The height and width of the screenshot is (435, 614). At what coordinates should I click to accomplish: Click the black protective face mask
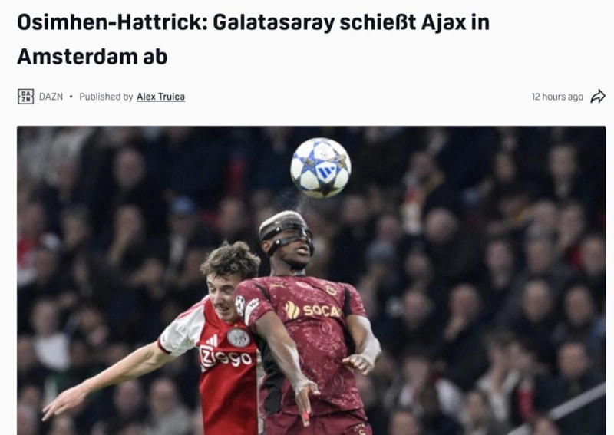click(x=287, y=234)
